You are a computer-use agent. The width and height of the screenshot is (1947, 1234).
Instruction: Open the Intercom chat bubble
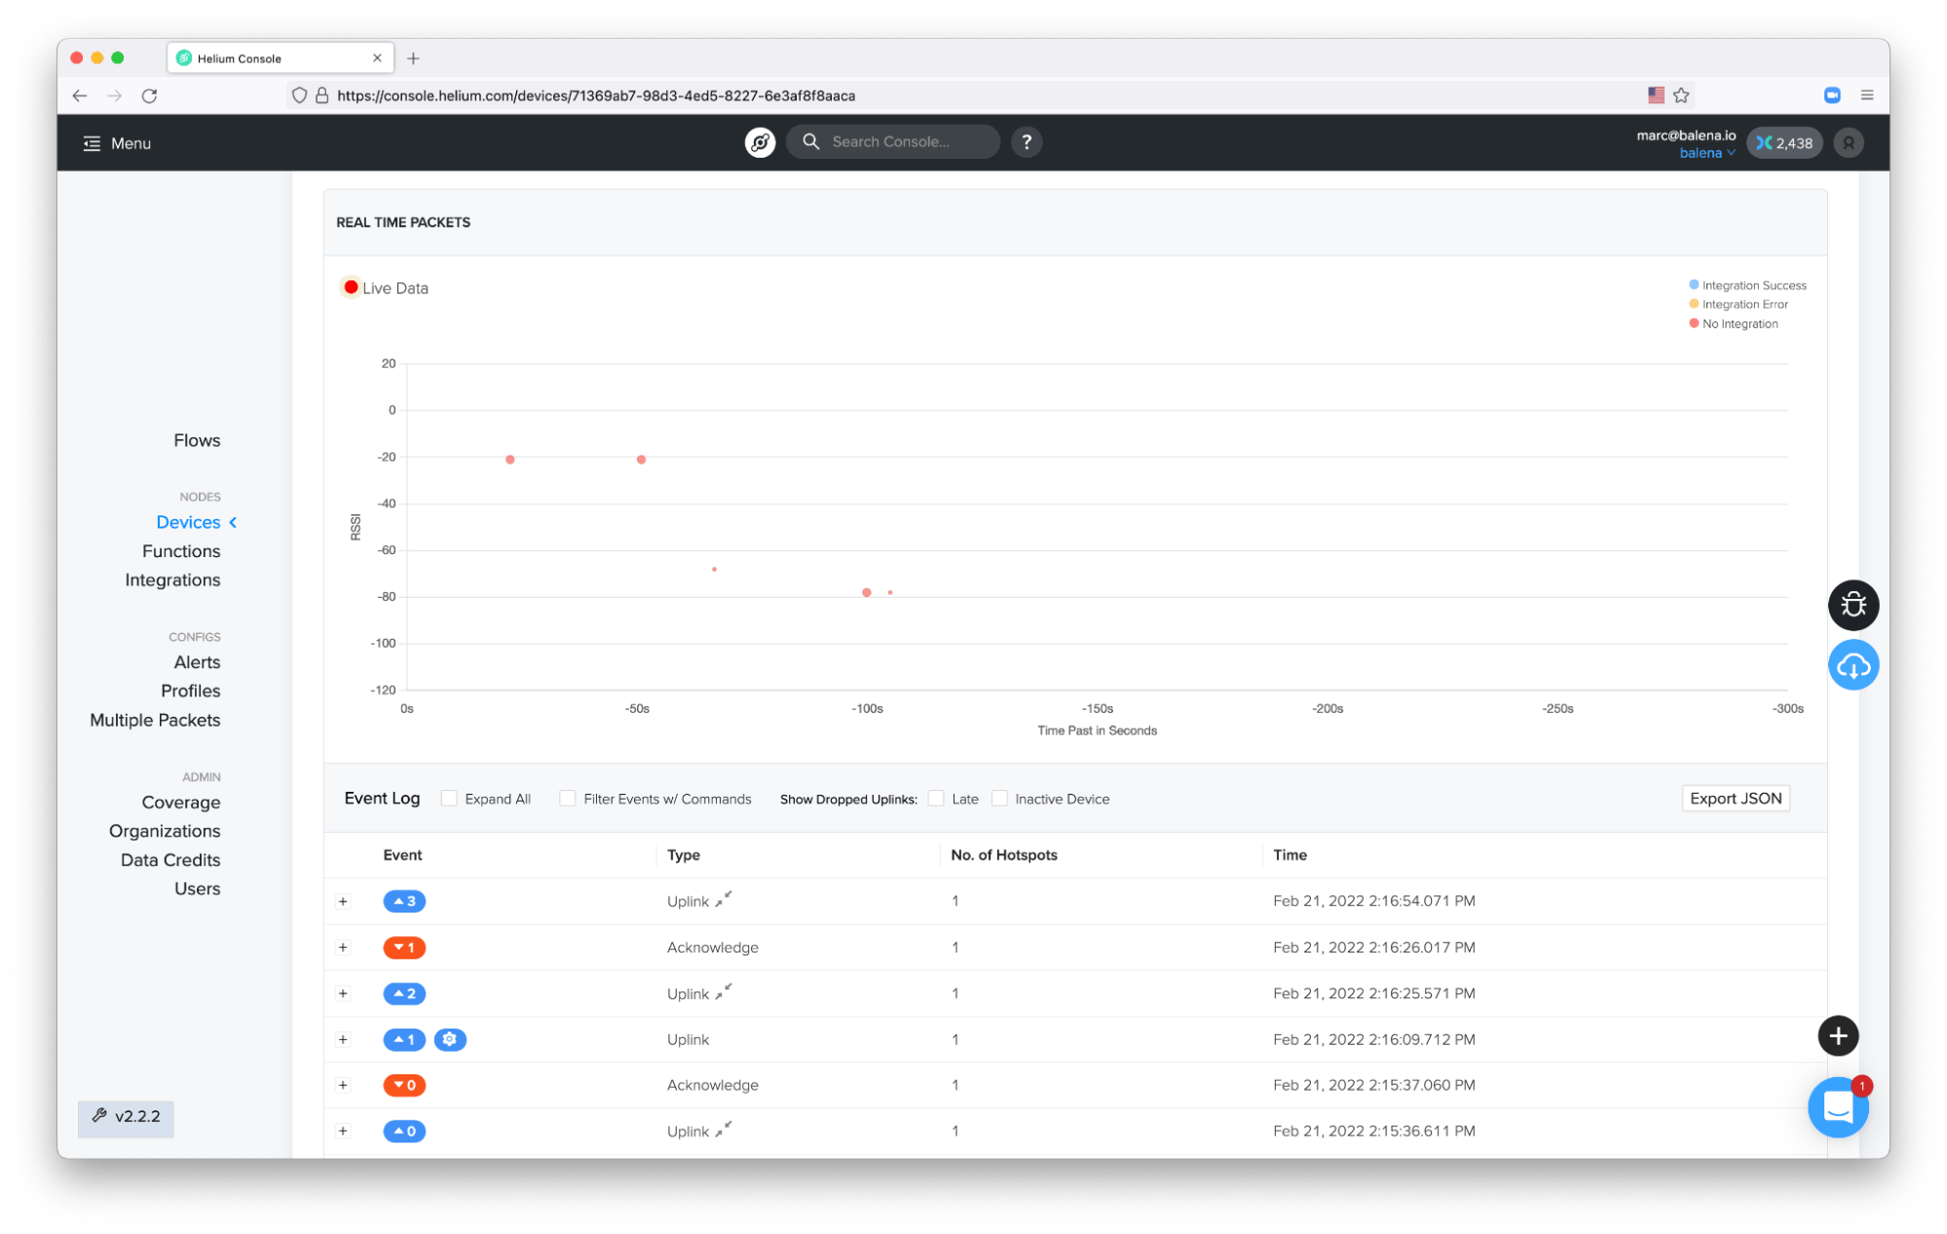[1837, 1107]
